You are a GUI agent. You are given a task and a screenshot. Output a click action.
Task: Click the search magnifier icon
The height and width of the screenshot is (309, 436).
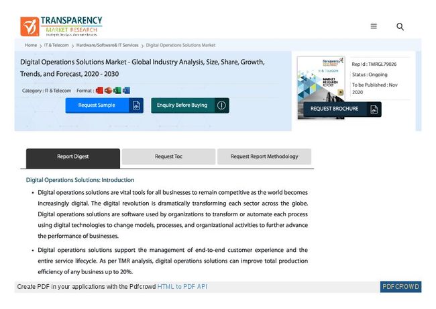click(400, 26)
